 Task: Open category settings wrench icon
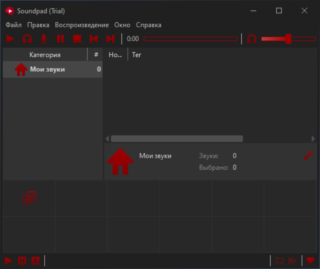308,156
